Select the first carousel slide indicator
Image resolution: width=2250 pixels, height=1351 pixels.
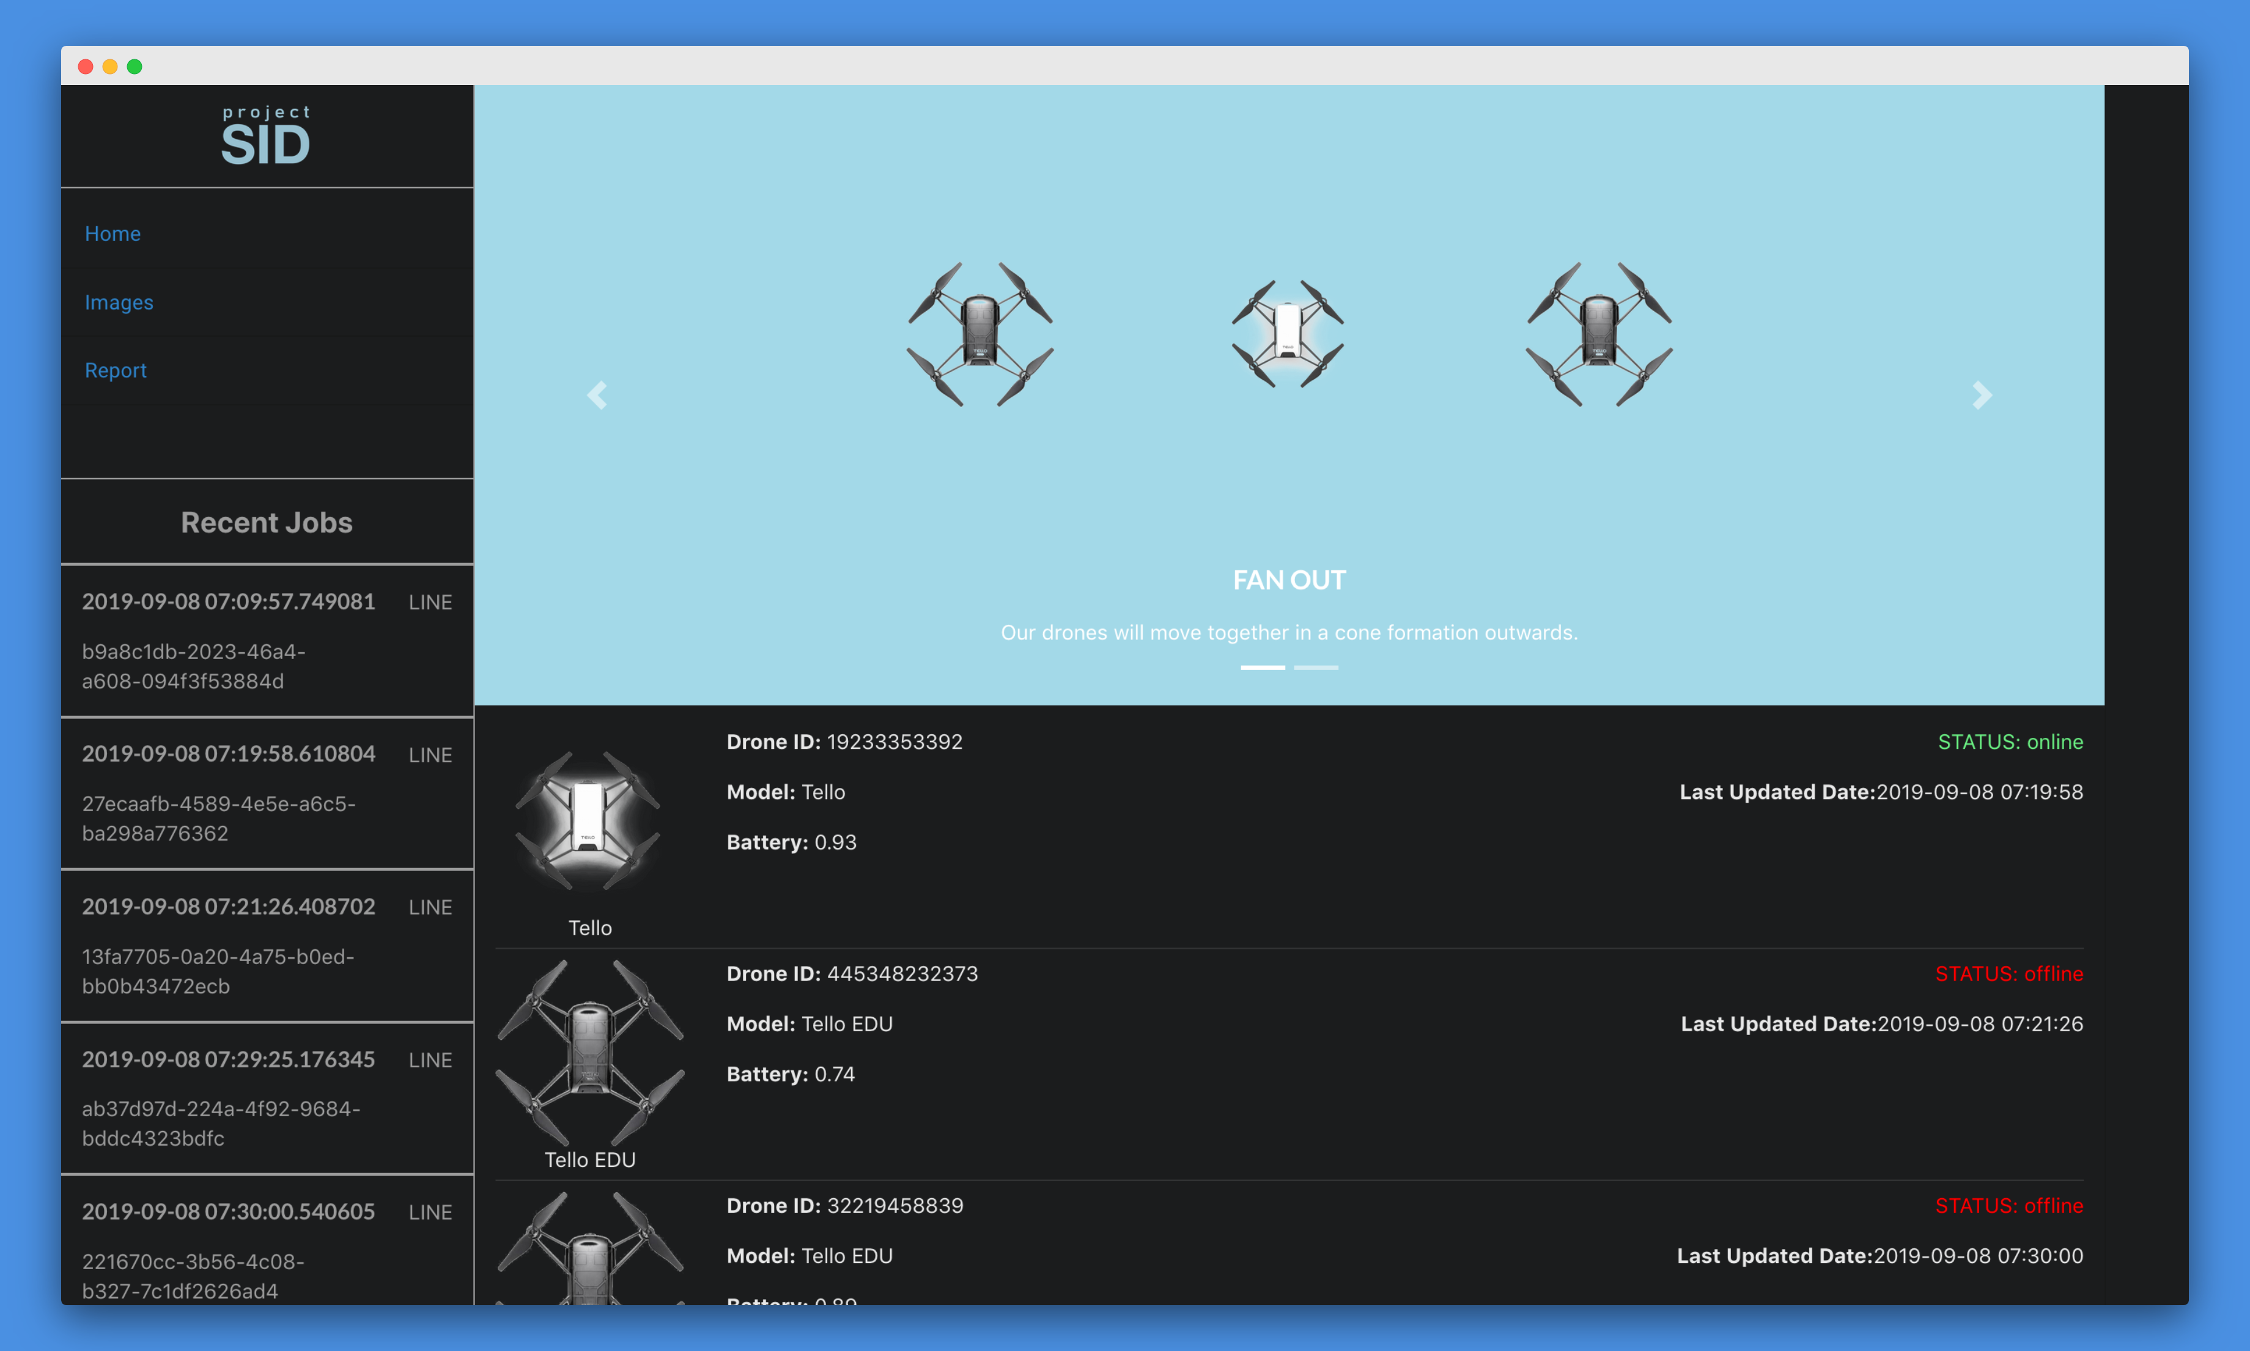1262,668
